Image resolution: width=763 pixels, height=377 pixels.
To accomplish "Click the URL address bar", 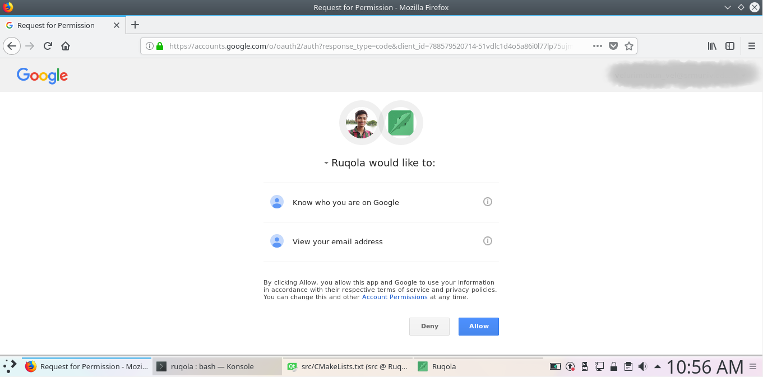I will (370, 46).
